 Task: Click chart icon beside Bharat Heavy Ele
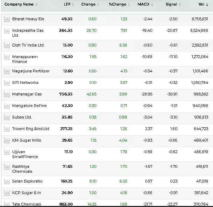[x=7, y=19]
